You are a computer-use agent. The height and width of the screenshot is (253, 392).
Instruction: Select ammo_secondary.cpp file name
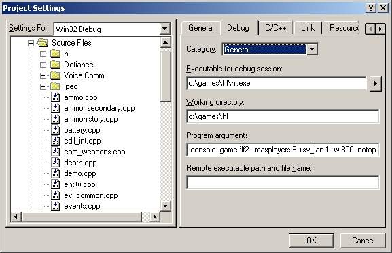[99, 108]
